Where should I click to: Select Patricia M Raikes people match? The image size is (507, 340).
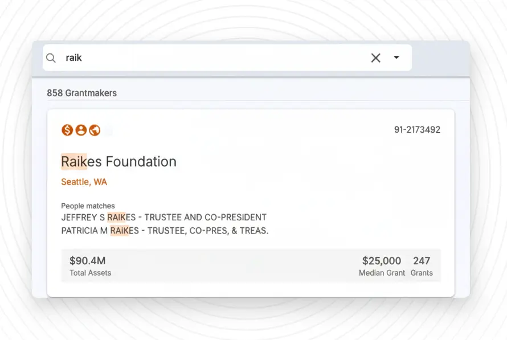[x=165, y=231]
